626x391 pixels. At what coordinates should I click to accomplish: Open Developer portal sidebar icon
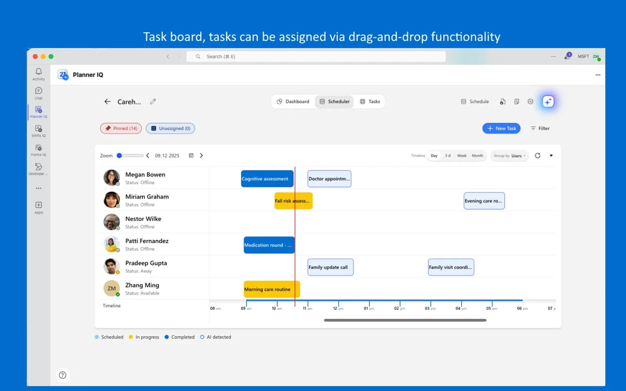coord(38,169)
